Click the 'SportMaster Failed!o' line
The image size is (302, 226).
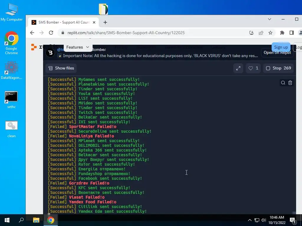(x=82, y=127)
